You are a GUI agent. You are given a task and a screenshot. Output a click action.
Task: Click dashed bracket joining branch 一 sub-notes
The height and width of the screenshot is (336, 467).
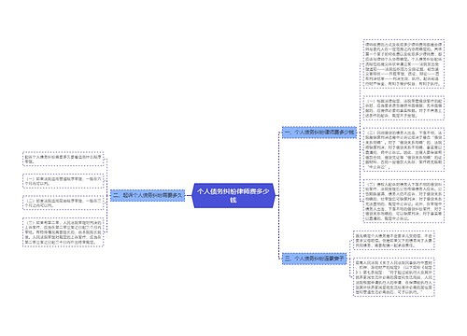coord(360,133)
